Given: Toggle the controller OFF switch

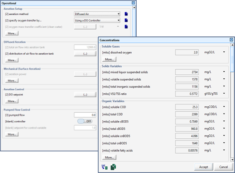Looking at the screenshot, I should [85, 121].
